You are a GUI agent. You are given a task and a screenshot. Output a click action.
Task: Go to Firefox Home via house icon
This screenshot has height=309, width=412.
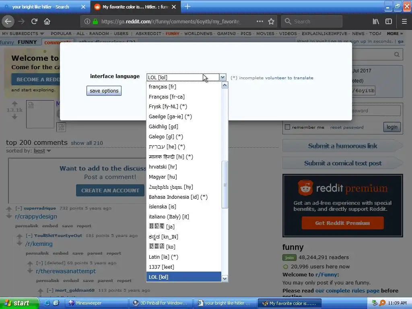pos(47,21)
